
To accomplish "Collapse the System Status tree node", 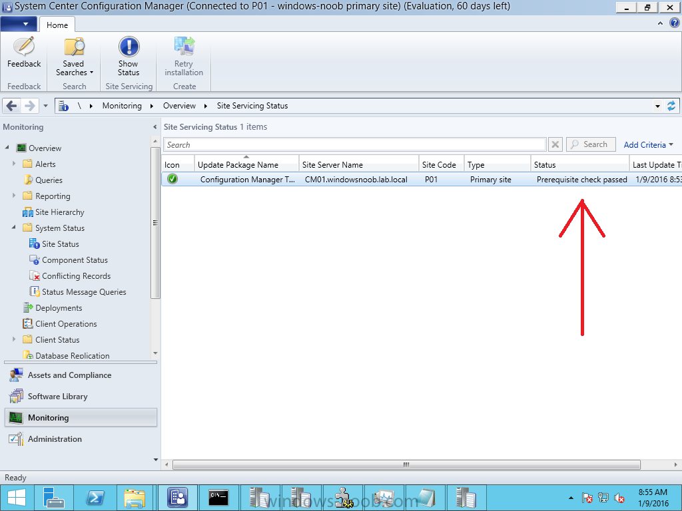I will coord(14,228).
